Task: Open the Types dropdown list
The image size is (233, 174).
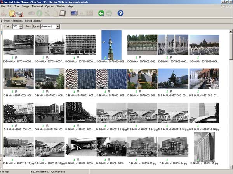Action: click(58, 26)
